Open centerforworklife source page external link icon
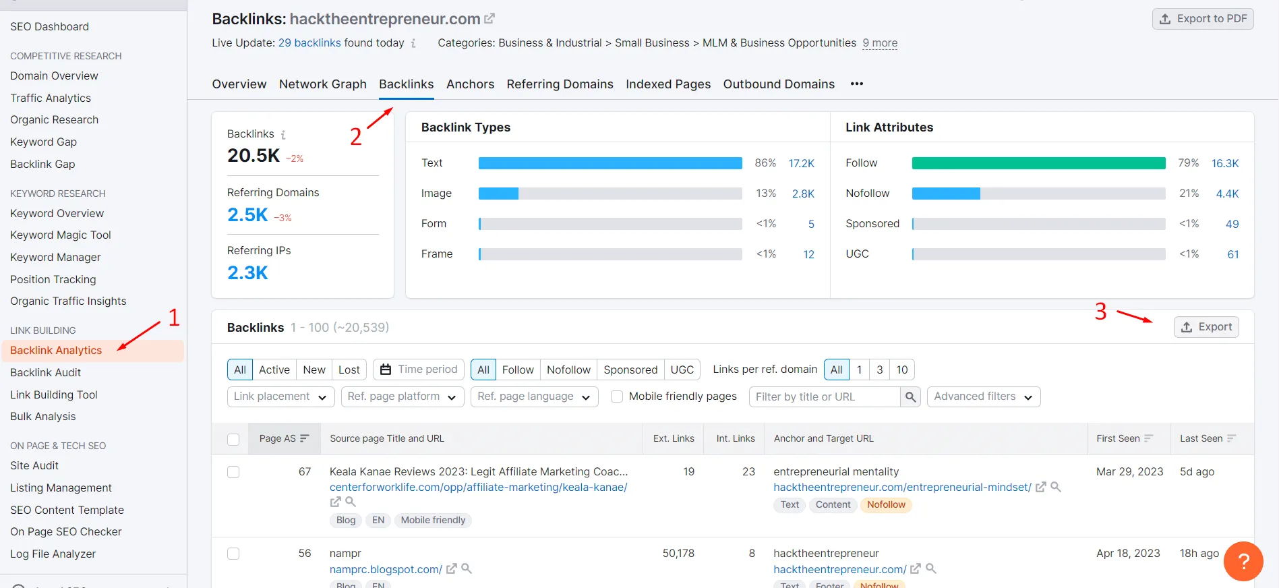 pos(335,502)
